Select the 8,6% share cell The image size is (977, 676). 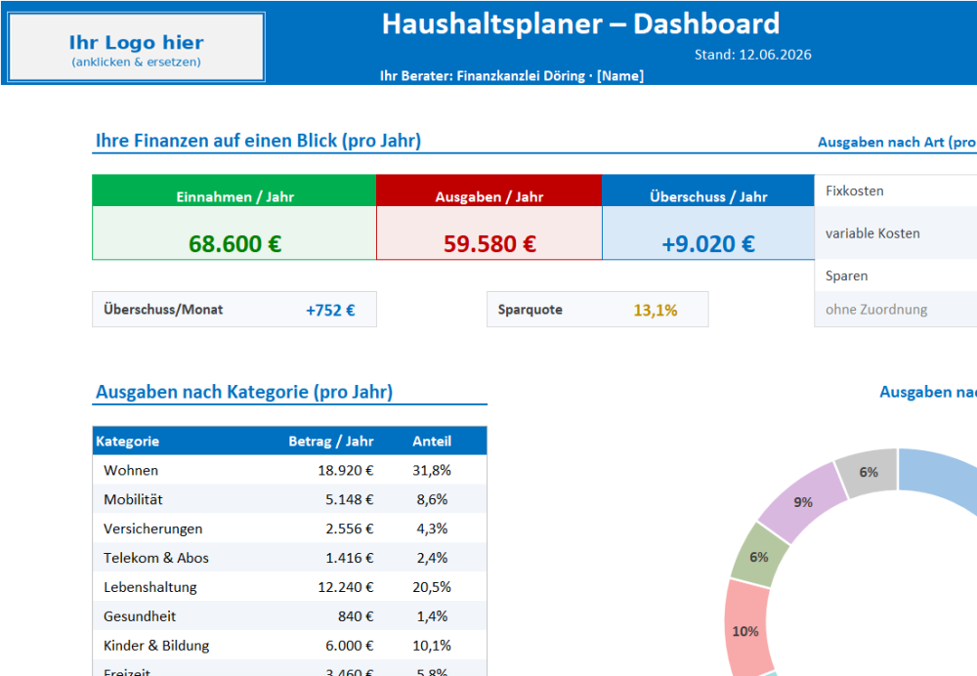432,500
